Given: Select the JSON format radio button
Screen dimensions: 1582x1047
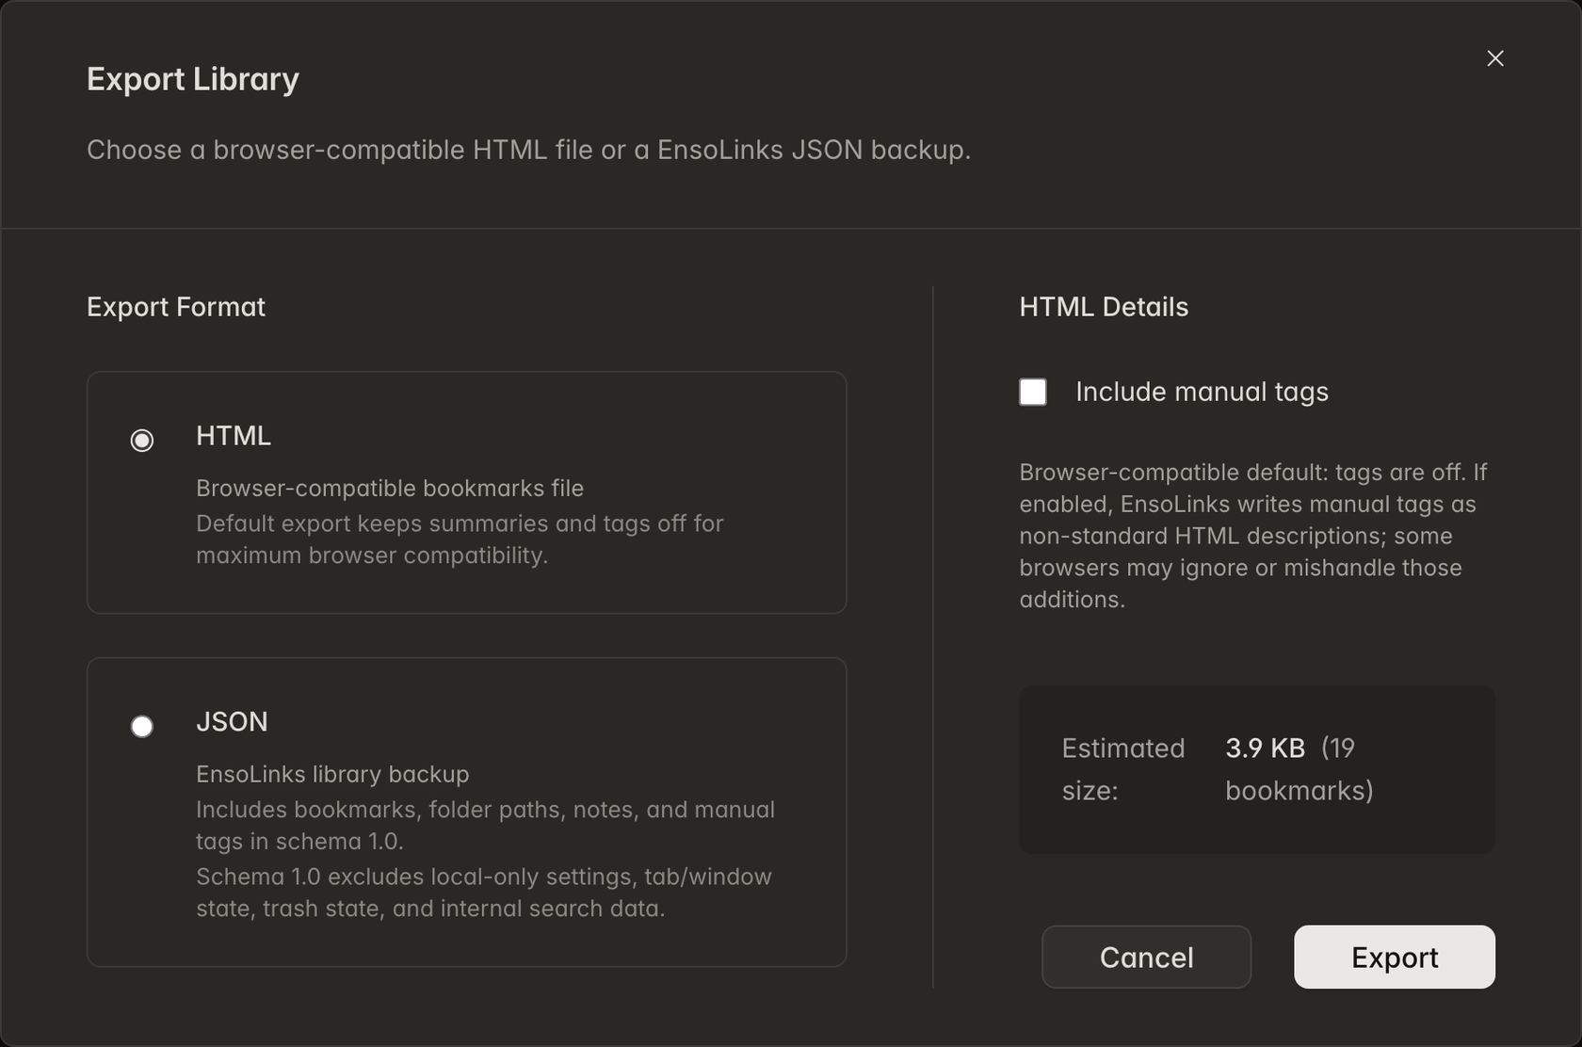Looking at the screenshot, I should (142, 726).
